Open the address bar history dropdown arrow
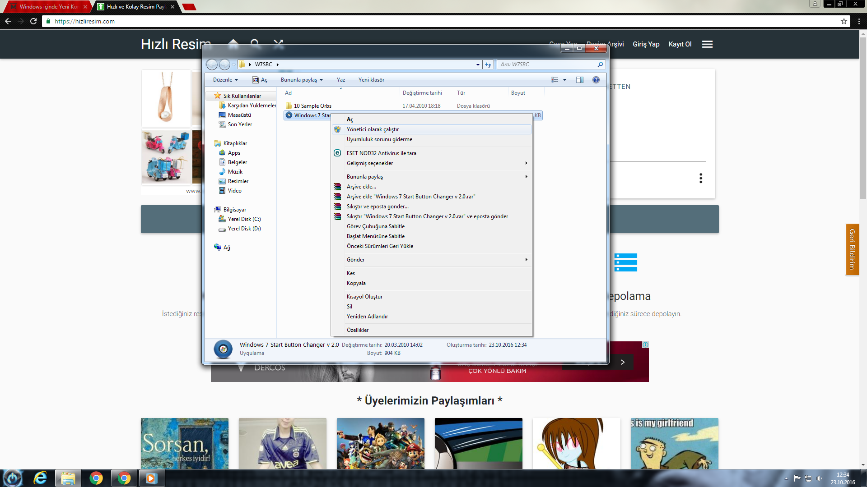 coord(478,64)
